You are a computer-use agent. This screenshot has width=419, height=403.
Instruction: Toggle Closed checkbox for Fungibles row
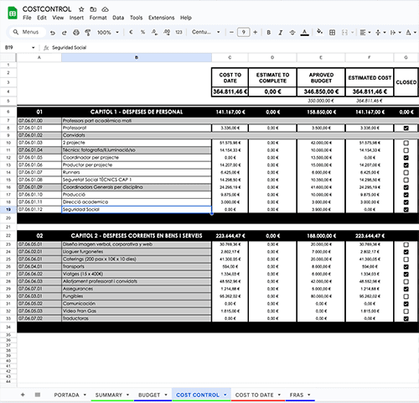(x=406, y=296)
